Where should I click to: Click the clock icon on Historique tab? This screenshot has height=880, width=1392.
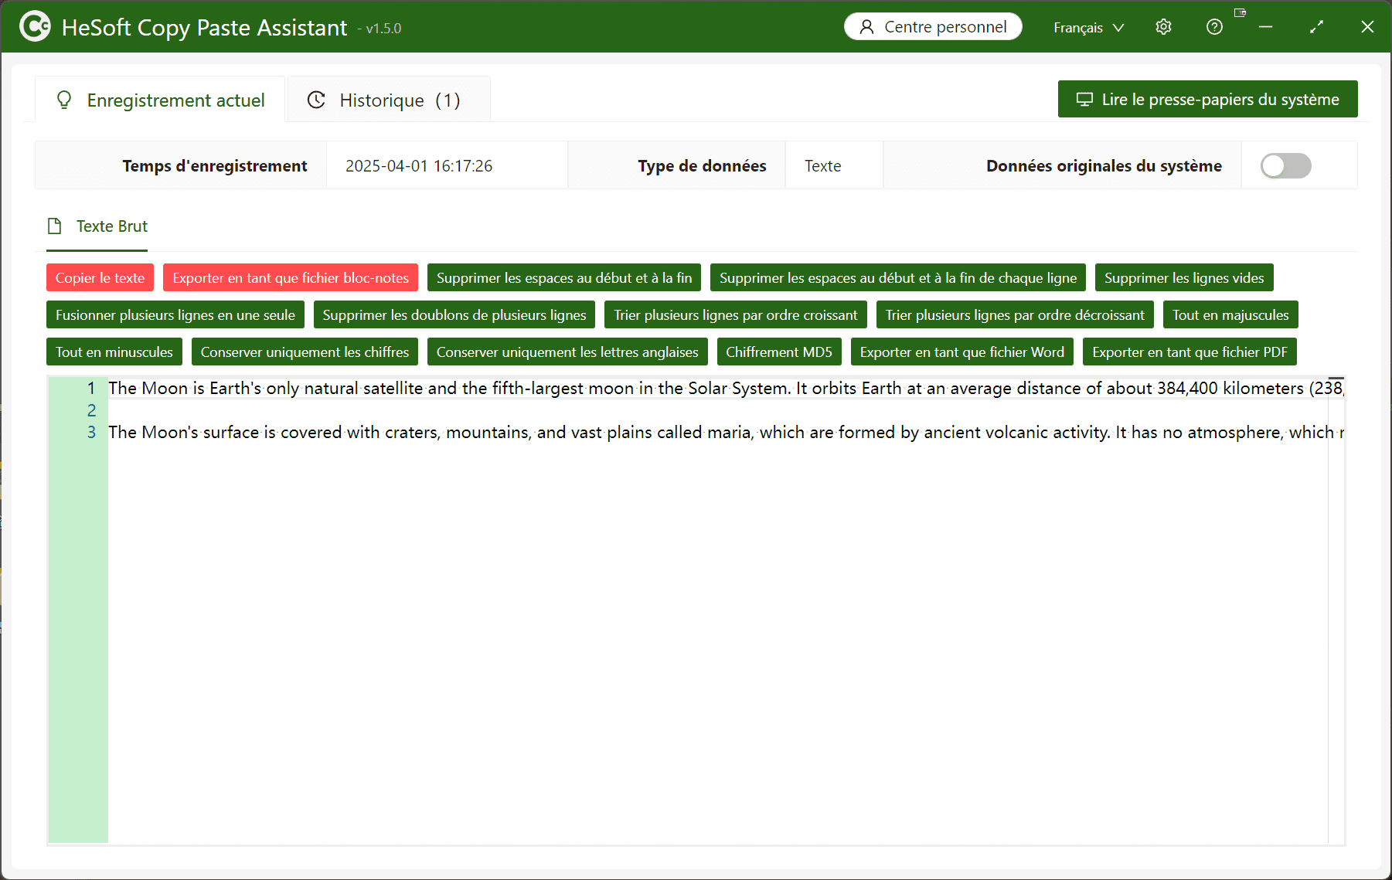(316, 100)
